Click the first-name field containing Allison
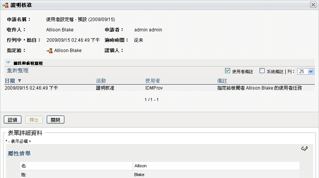Screen dimensions: 319x178 pyautogui.click(x=216, y=166)
